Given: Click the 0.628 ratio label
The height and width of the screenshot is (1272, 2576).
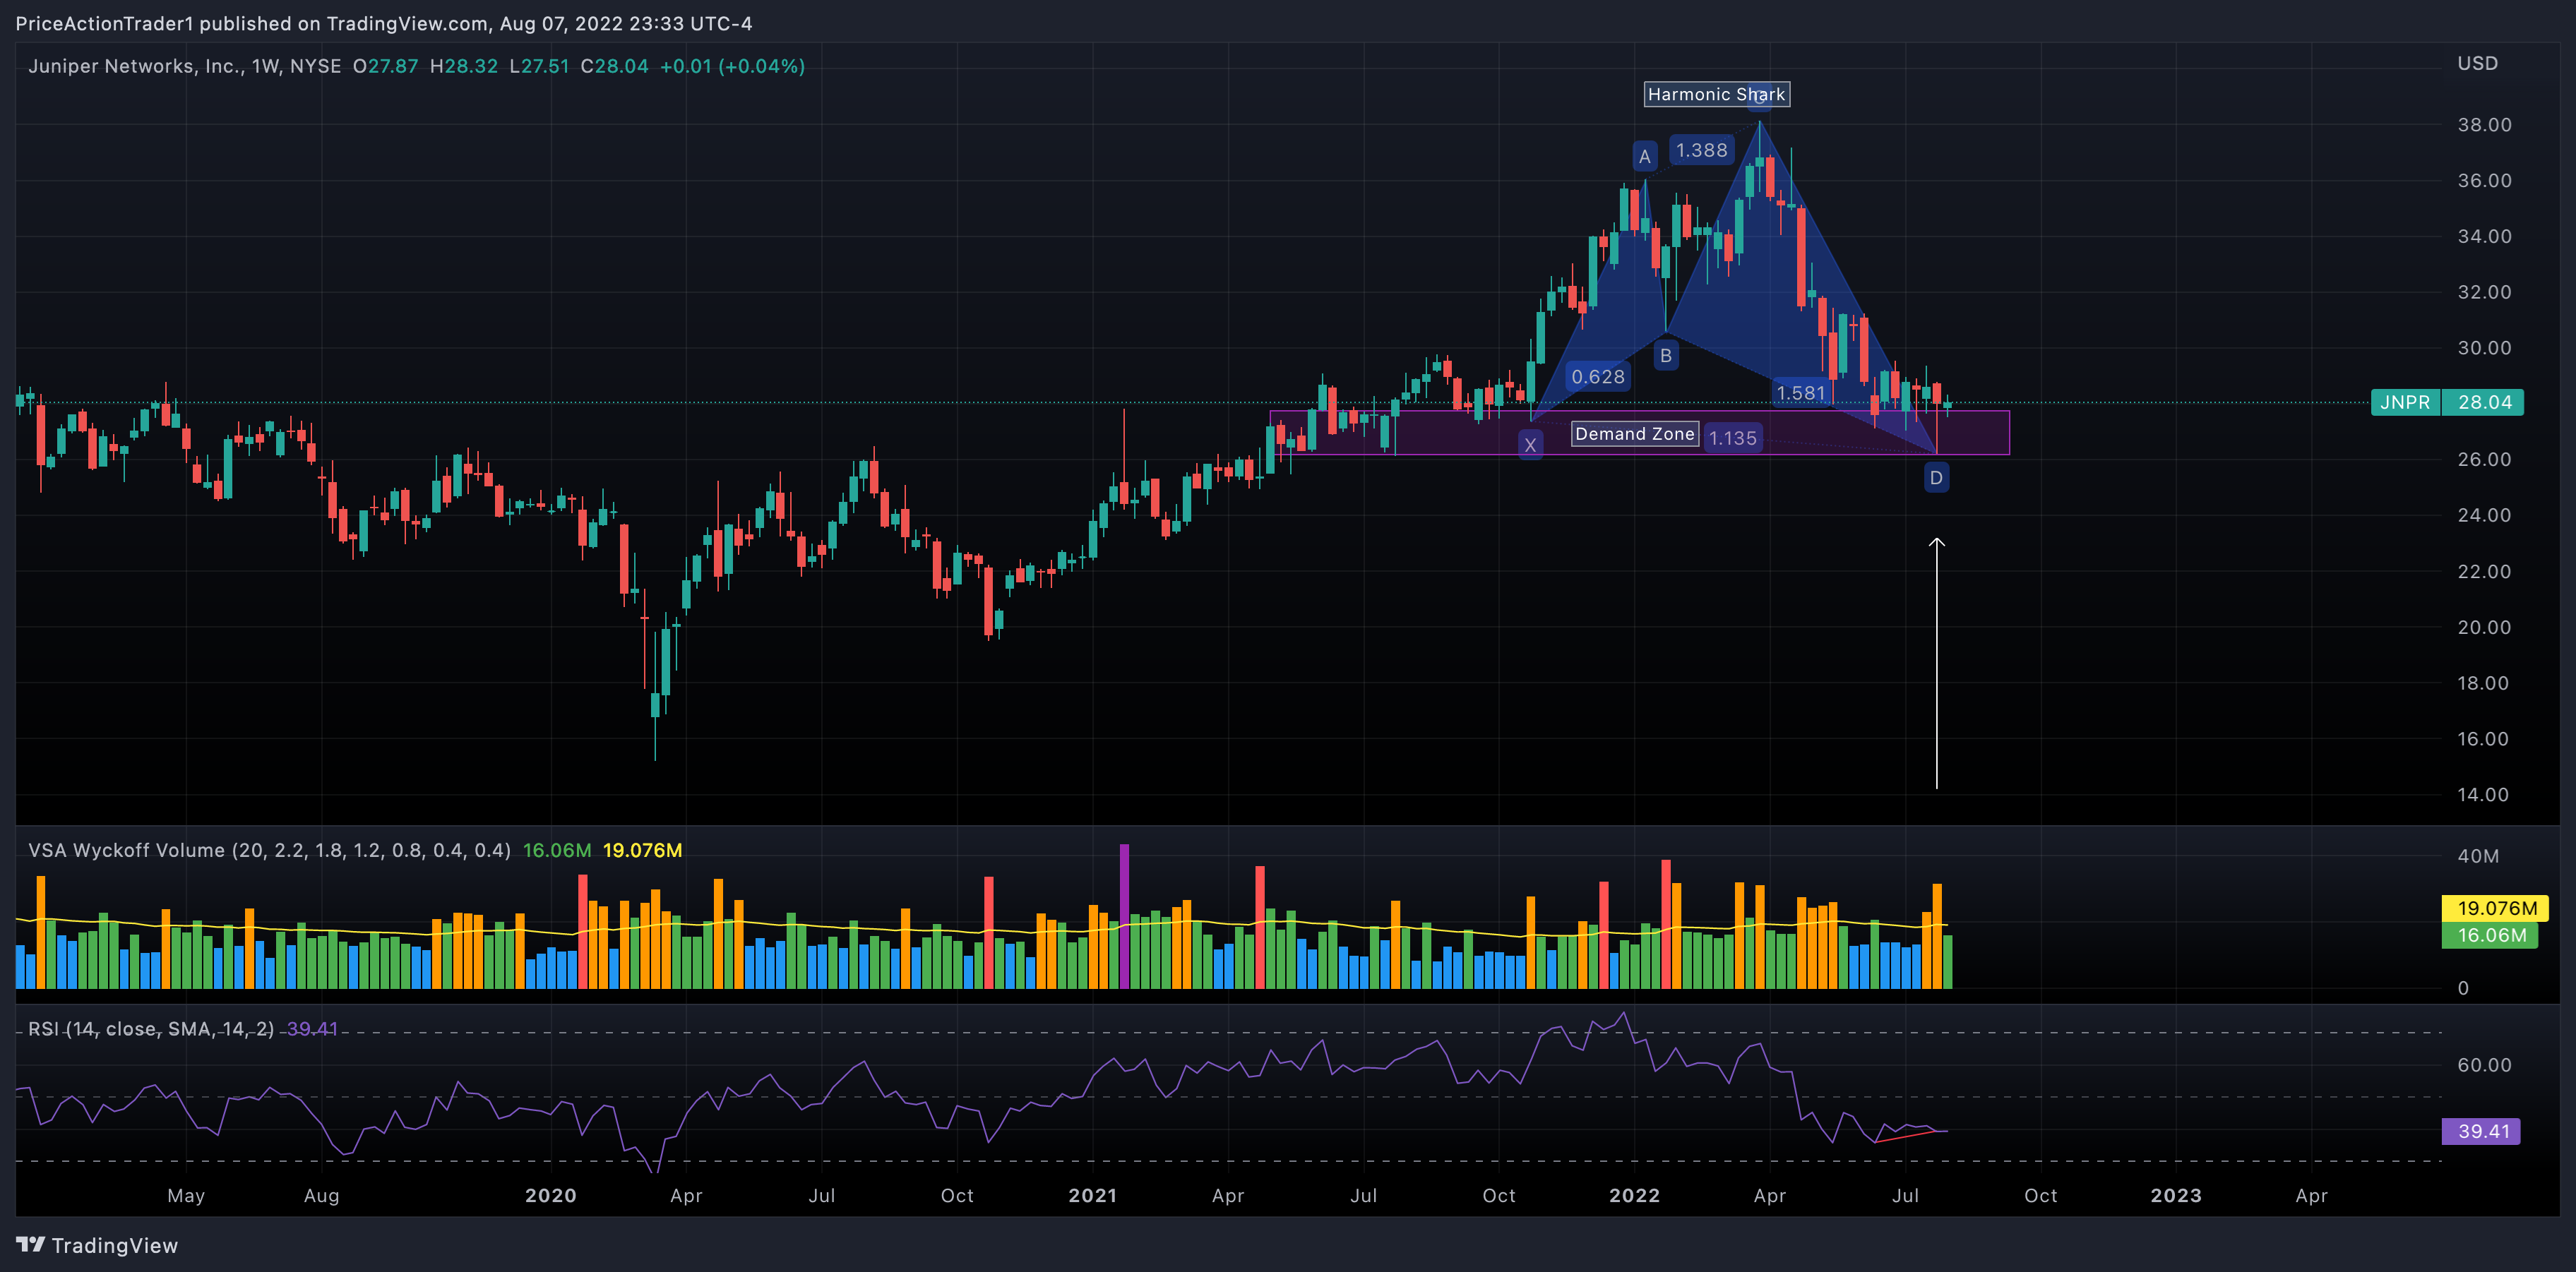Looking at the screenshot, I should (1598, 377).
